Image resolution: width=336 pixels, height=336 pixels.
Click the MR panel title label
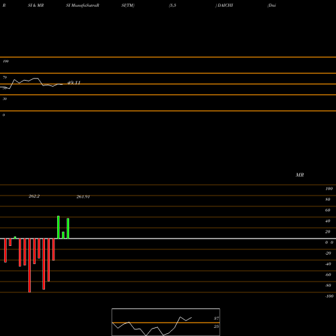[x=300, y=175]
